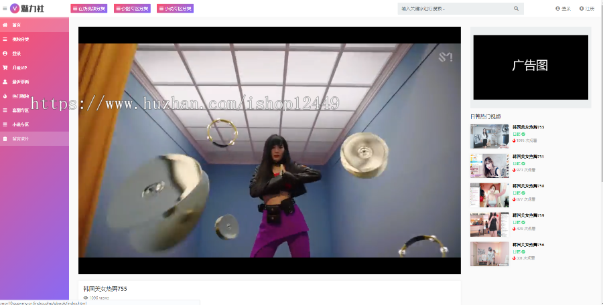This screenshot has width=603, height=305.
Task: Expand the 小说专区分类 top dropdown
Action: point(175,9)
